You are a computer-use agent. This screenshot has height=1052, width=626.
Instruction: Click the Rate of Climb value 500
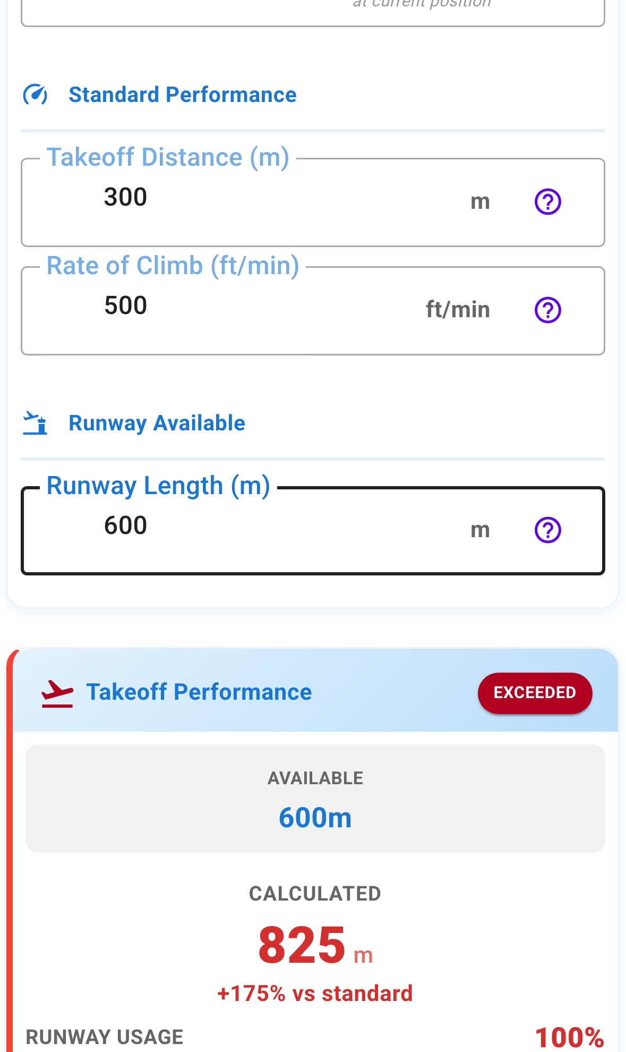point(126,306)
